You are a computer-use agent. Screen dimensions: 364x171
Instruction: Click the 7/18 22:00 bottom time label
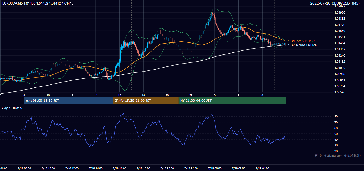click(191, 168)
